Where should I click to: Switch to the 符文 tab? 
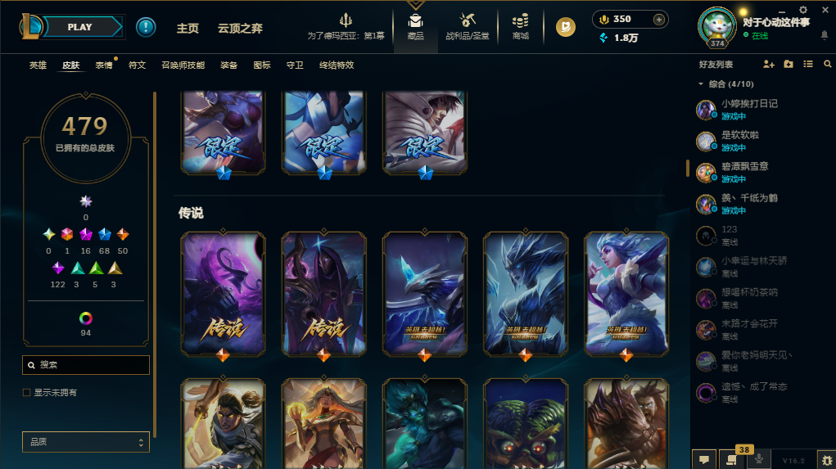(137, 65)
